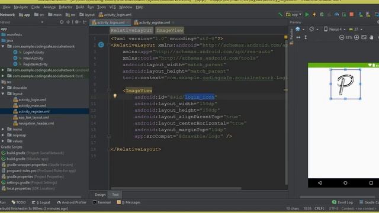Expand the mipmap folder
Screen dimensions: 379x213
[x=3, y=135]
